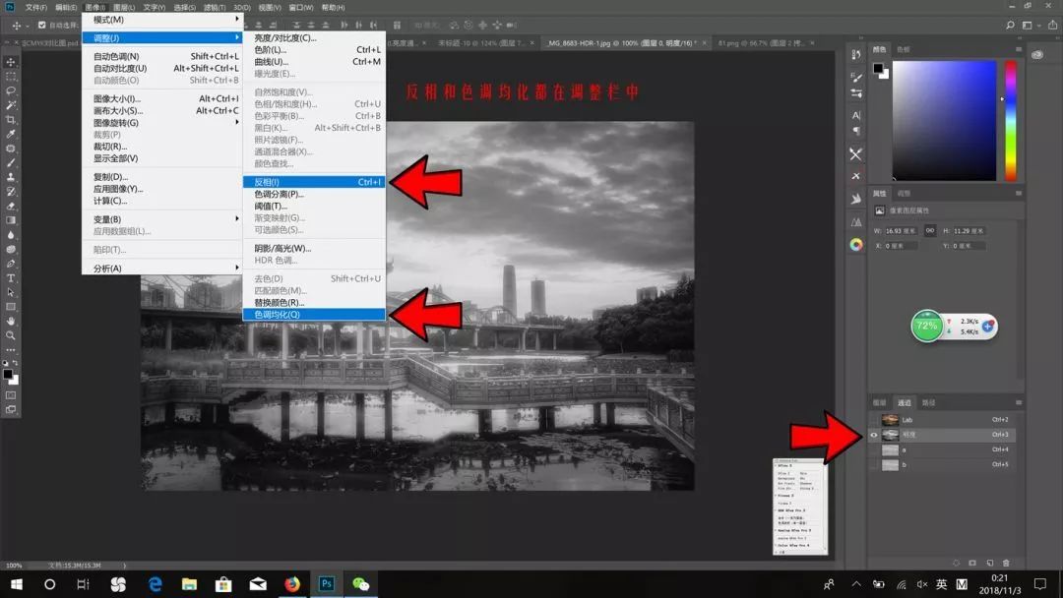
Task: Toggle visibility of the 明度 channel
Action: pos(872,434)
